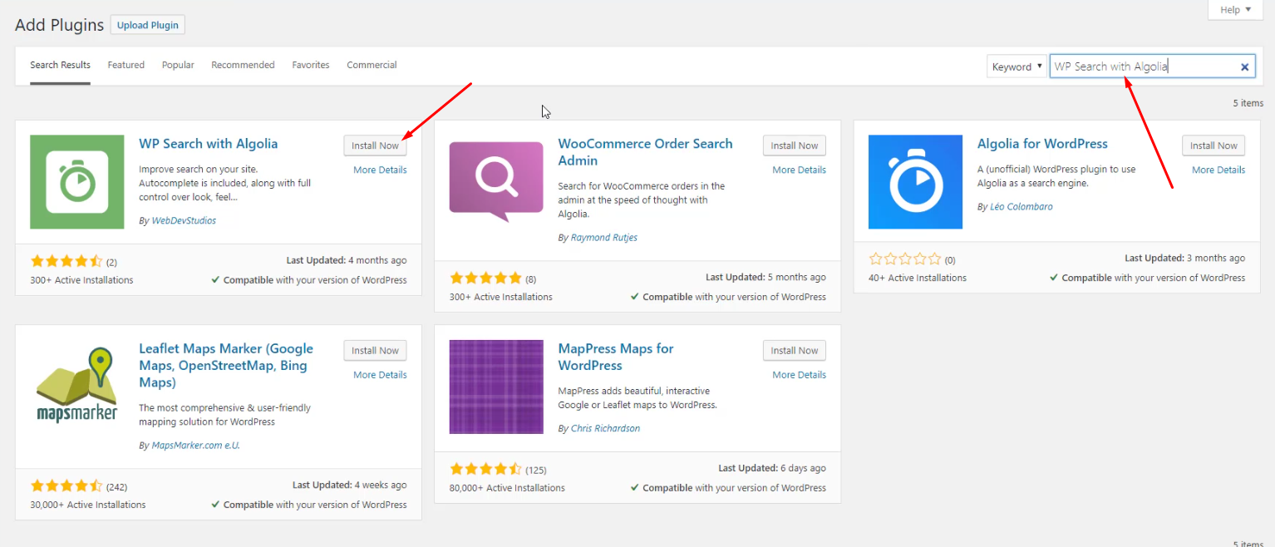Open the WooCommerce Order Search Admin title link

click(x=645, y=152)
